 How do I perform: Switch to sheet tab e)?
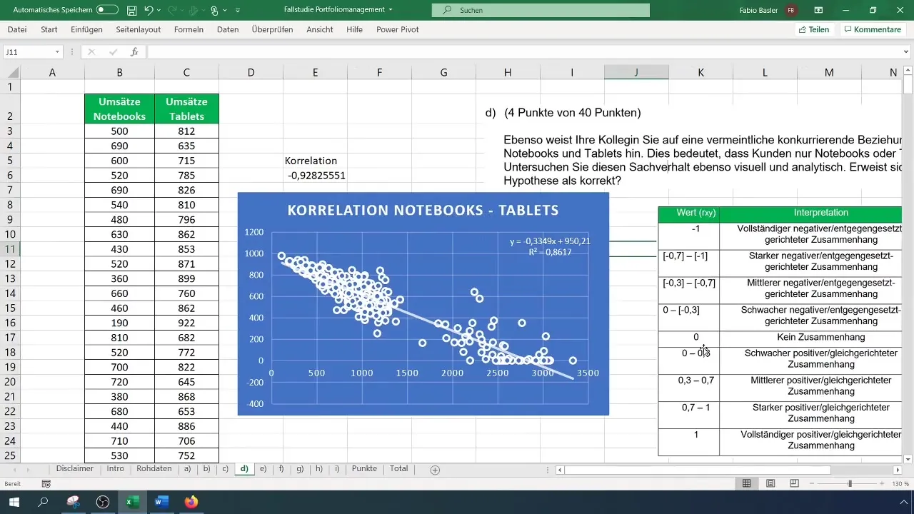(263, 469)
